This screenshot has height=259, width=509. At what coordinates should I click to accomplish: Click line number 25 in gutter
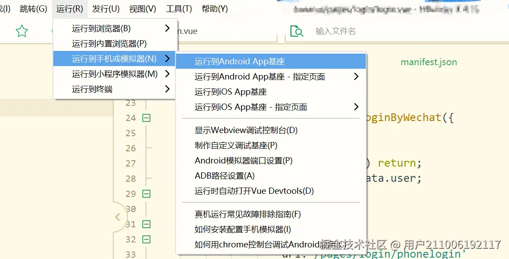click(131, 133)
